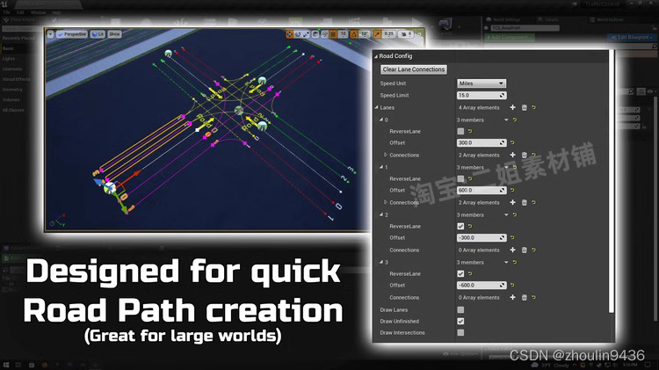Viewport: 659px width, 370px height.
Task: Uncheck ReverseLane for lane 3
Action: (460, 273)
